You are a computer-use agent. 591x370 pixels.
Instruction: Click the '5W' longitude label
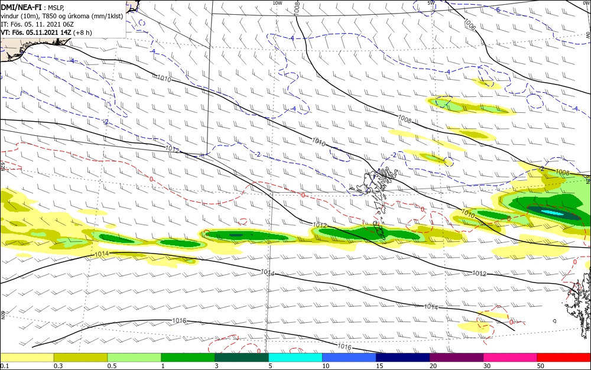pyautogui.click(x=431, y=3)
